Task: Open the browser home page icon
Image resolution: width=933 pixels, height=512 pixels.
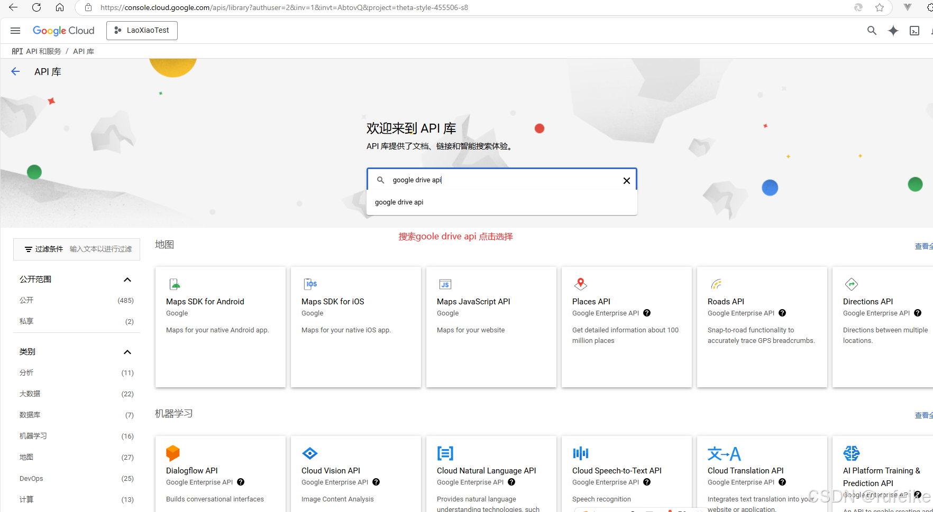Action: (x=60, y=7)
